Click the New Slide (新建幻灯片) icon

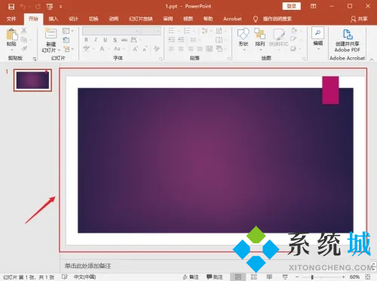[x=51, y=34]
